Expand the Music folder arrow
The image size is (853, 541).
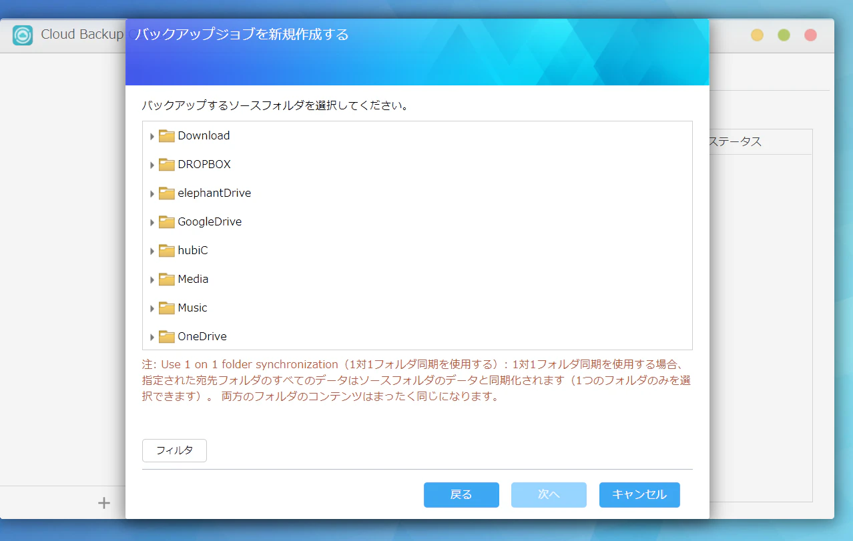tap(152, 309)
